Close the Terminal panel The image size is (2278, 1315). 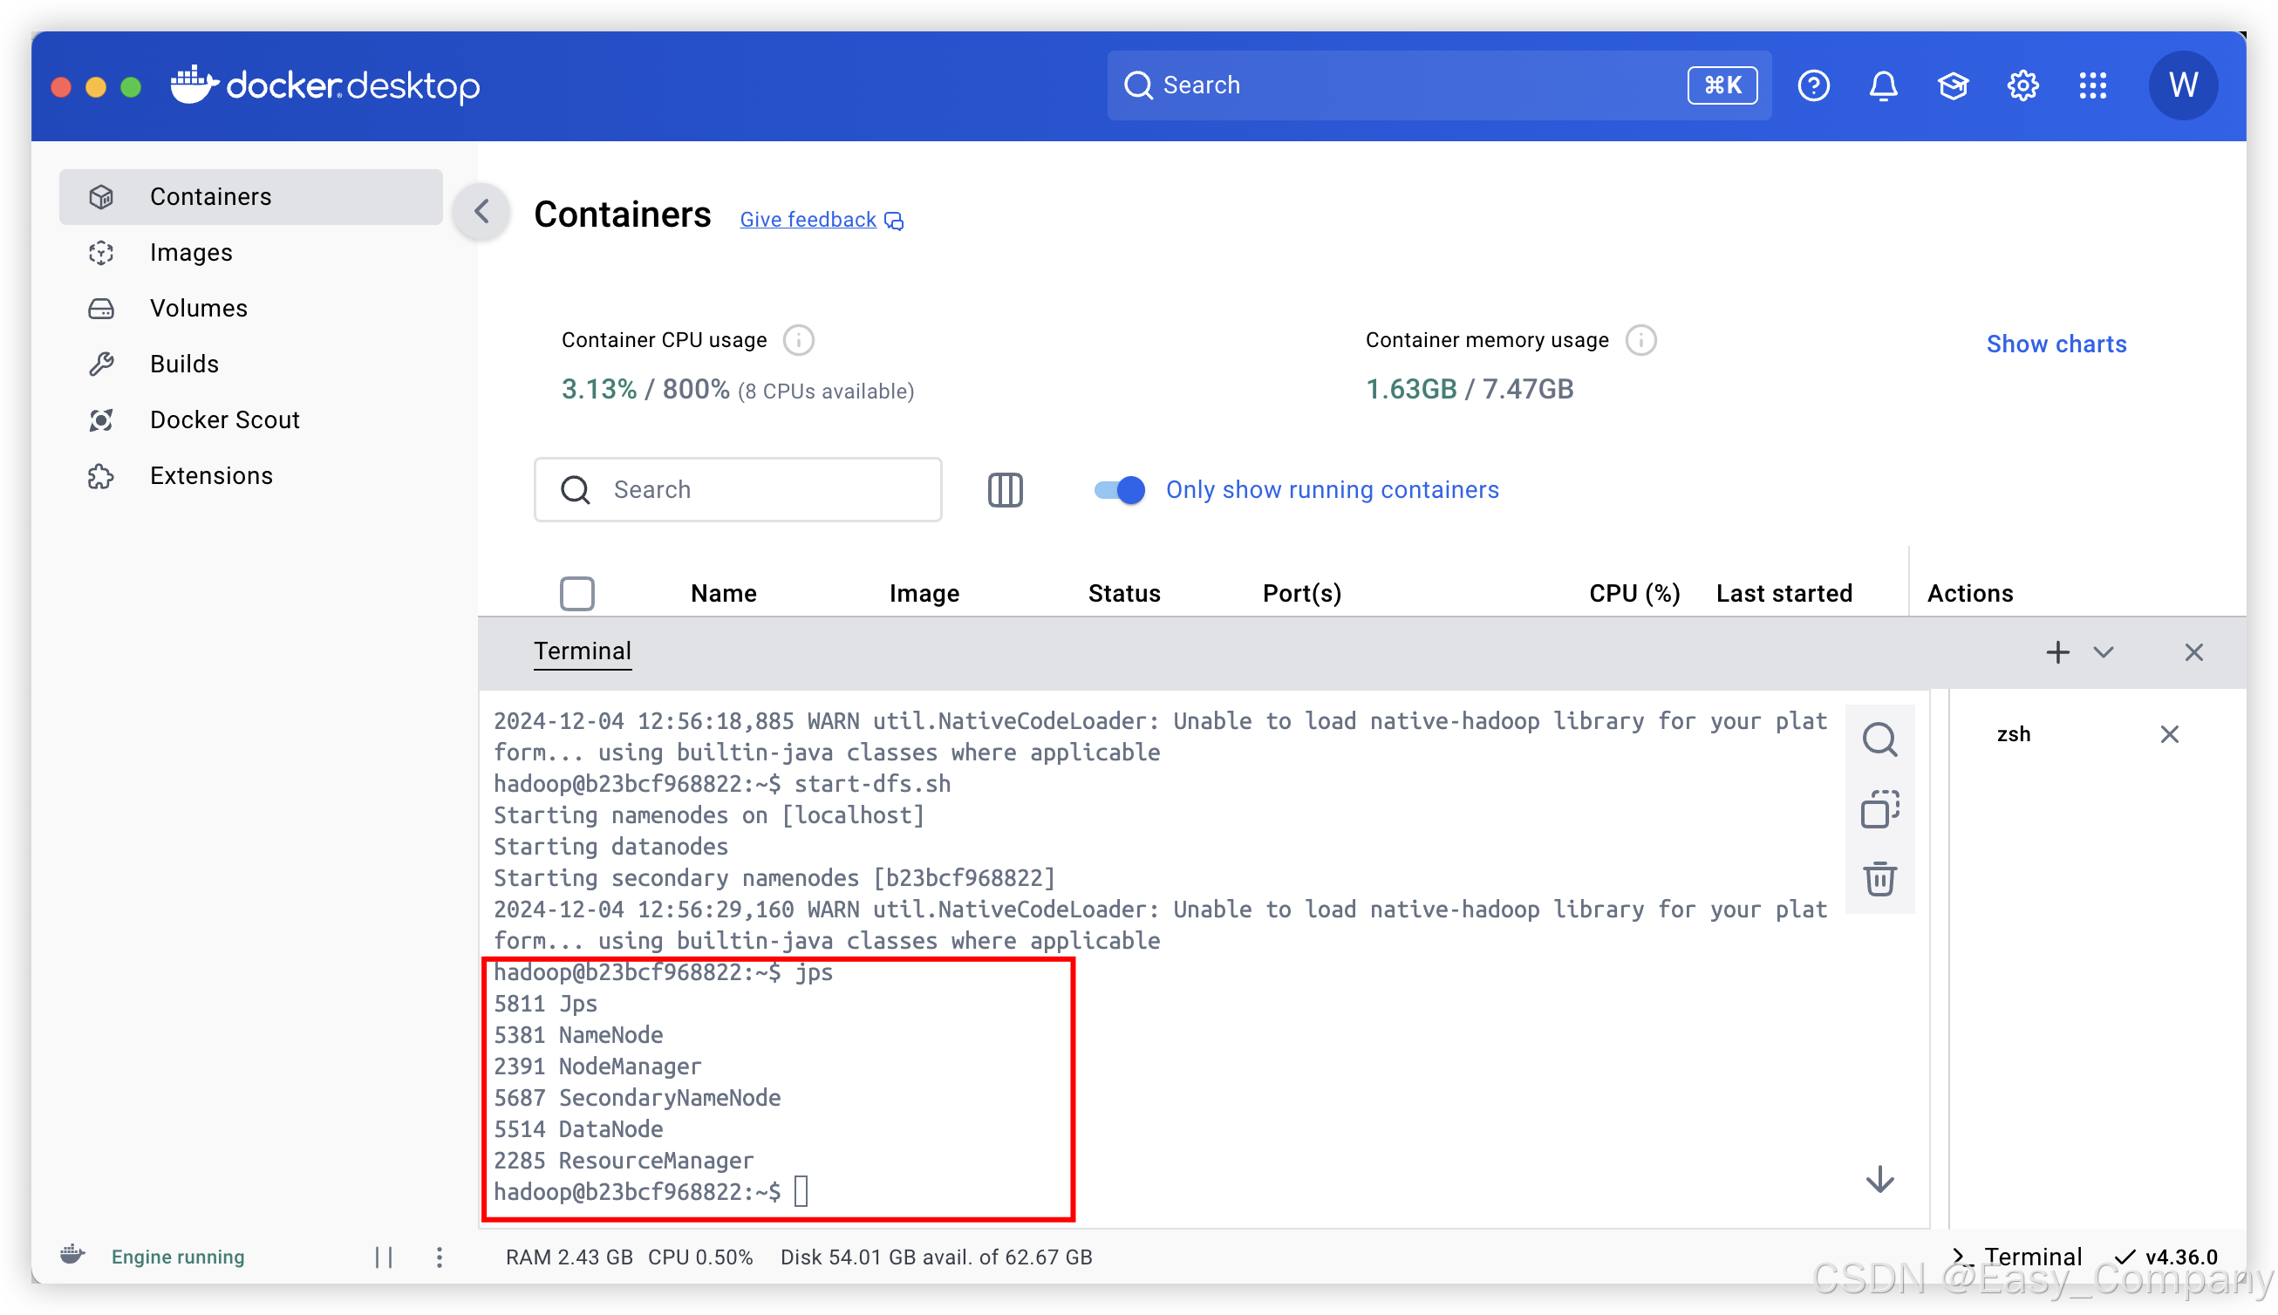(x=2193, y=652)
